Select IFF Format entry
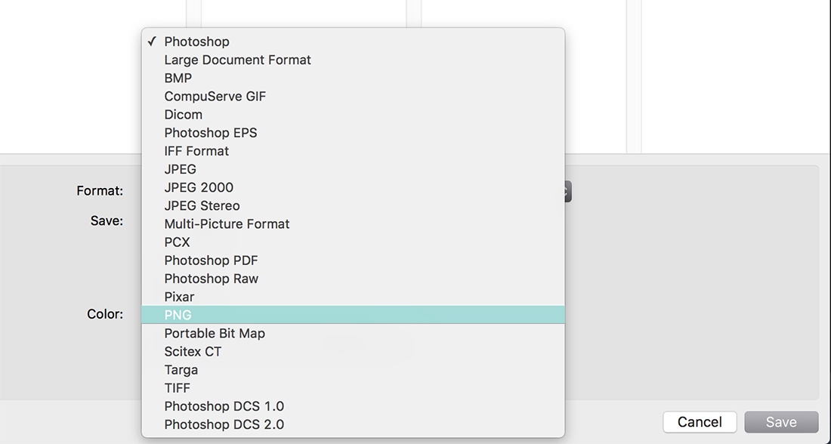Image resolution: width=831 pixels, height=444 pixels. click(353, 151)
